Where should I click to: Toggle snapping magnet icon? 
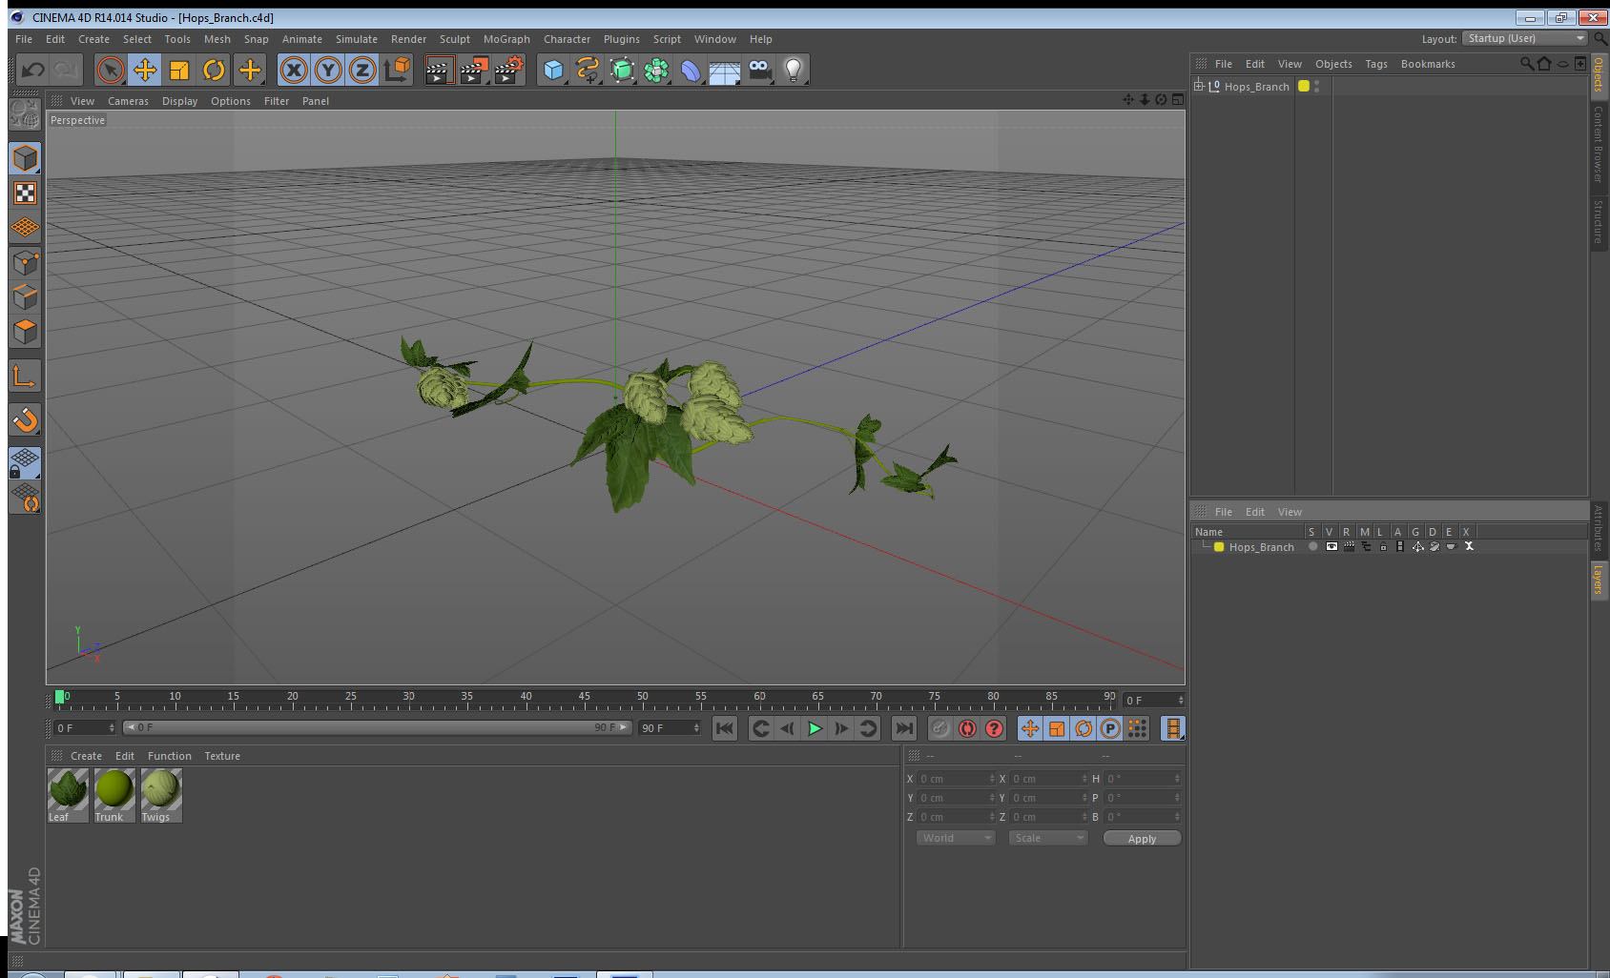(25, 420)
